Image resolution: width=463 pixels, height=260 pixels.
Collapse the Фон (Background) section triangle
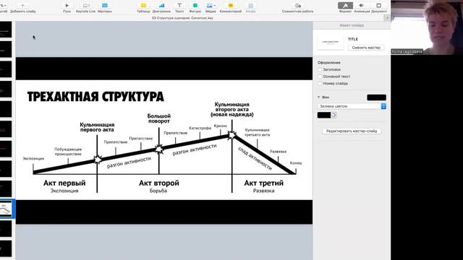[x=319, y=97]
